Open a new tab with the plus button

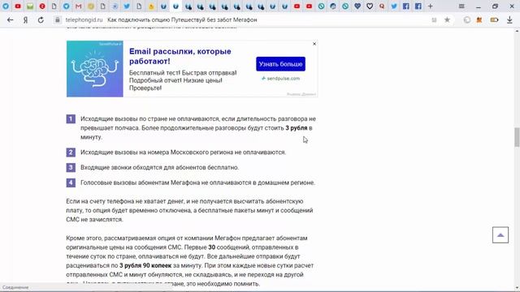point(430,6)
